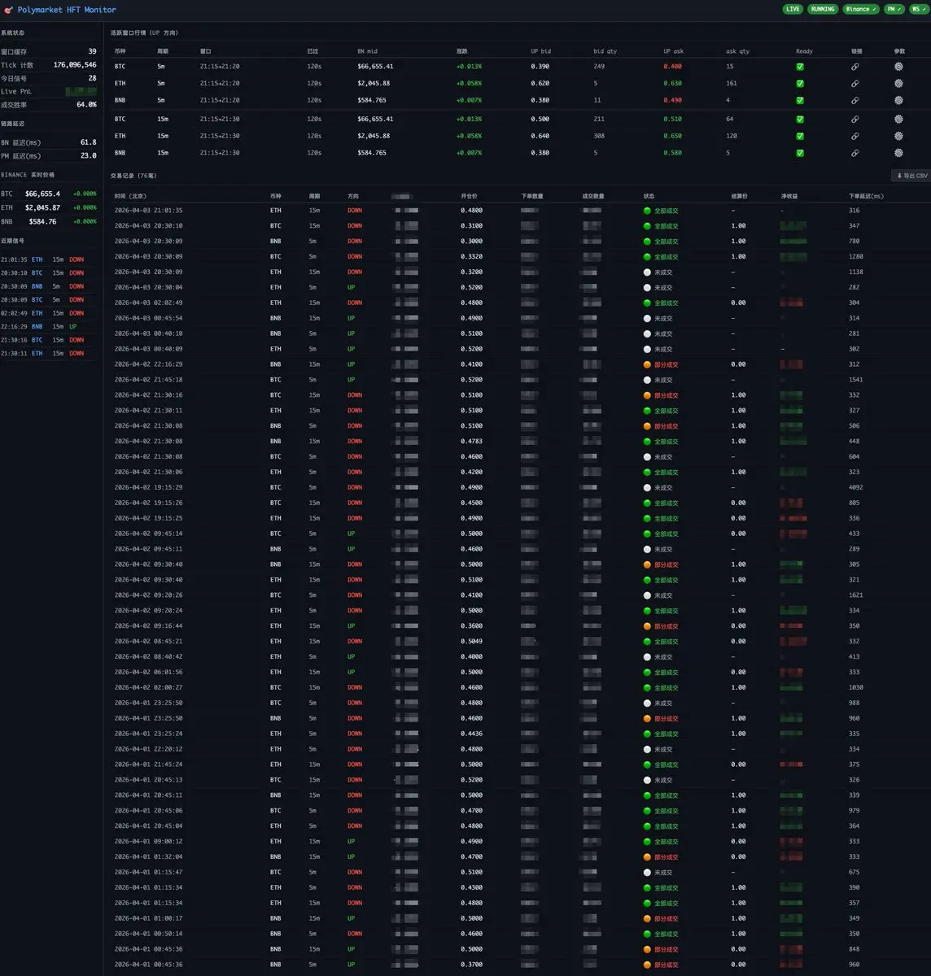The height and width of the screenshot is (976, 931).
Task: Click orange status dot in 2026-04-02 09:16:44 trade row
Action: point(648,626)
